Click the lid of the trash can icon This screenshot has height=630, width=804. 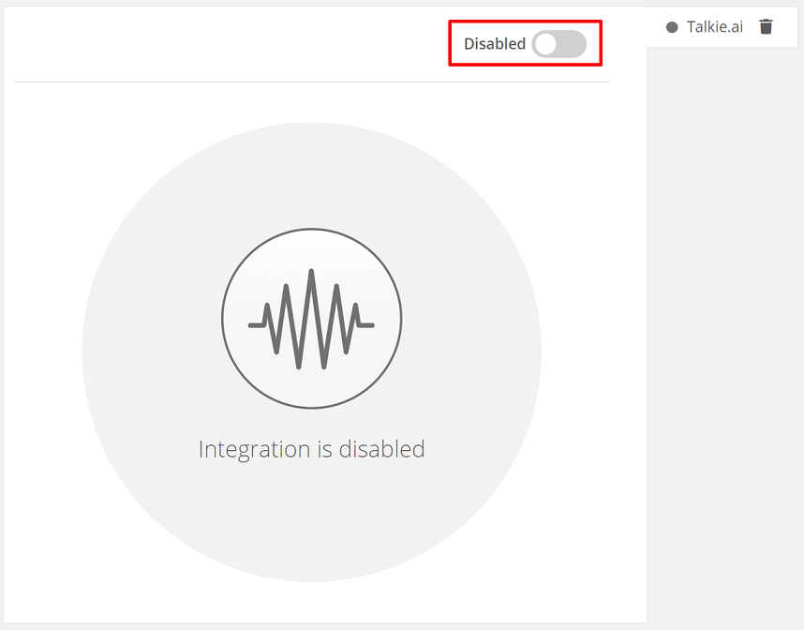pyautogui.click(x=766, y=21)
